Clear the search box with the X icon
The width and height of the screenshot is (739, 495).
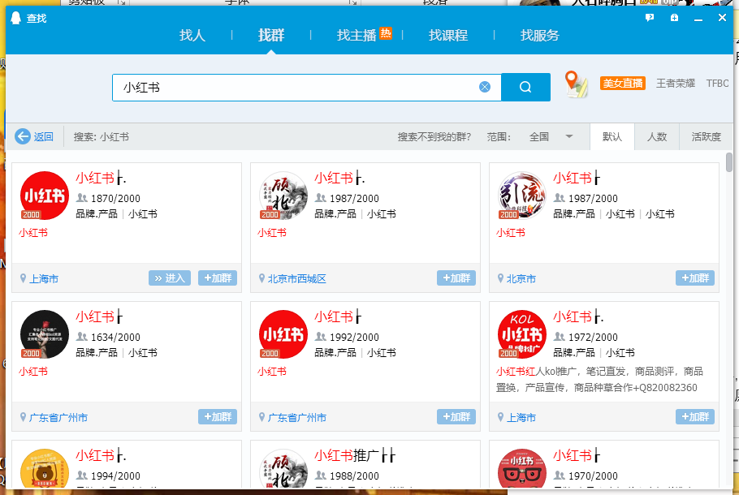[485, 87]
